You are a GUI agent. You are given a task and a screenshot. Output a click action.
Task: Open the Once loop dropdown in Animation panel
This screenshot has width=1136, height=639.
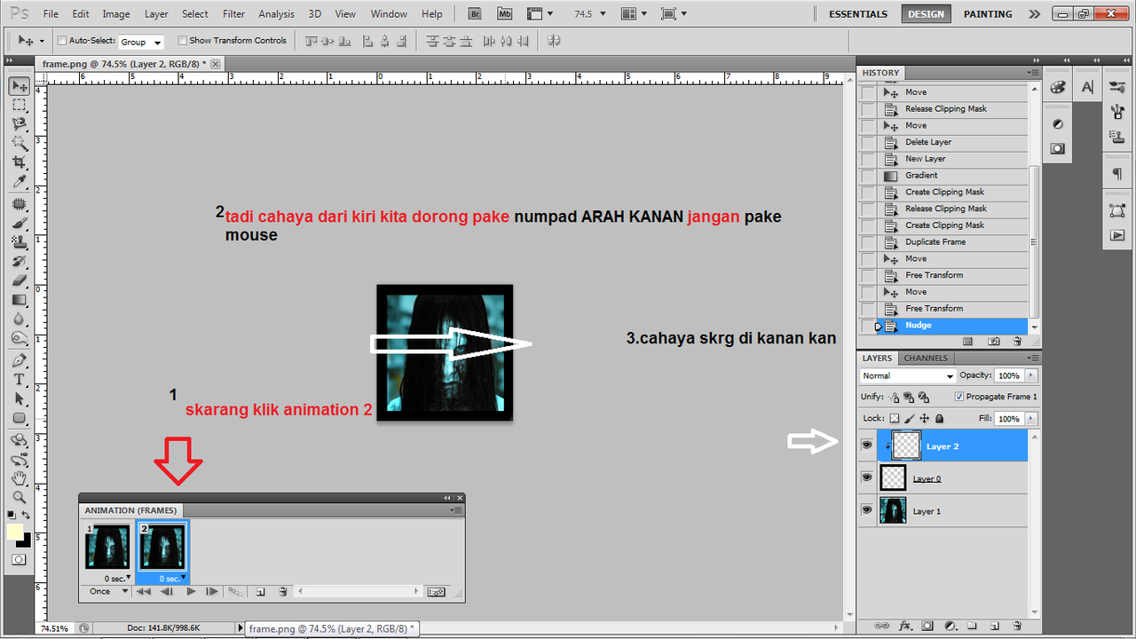pyautogui.click(x=106, y=591)
